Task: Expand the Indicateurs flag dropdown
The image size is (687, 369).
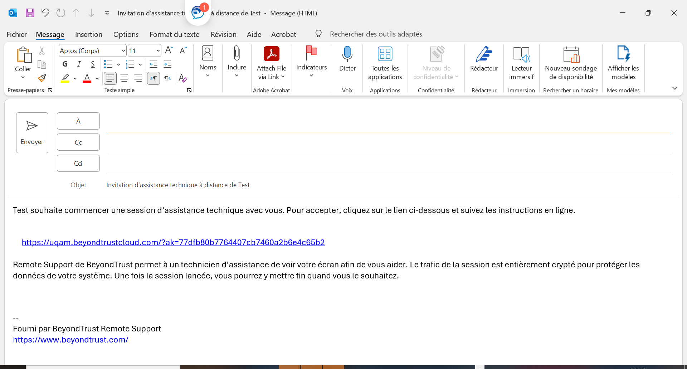Action: 311,76
